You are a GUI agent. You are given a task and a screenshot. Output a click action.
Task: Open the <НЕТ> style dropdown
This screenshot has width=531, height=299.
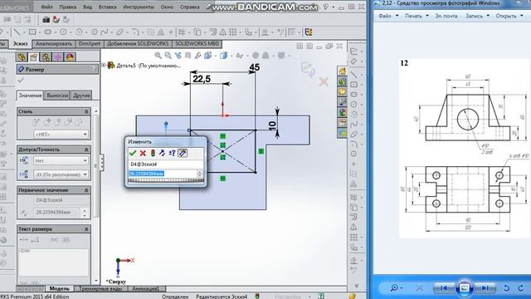(61, 135)
